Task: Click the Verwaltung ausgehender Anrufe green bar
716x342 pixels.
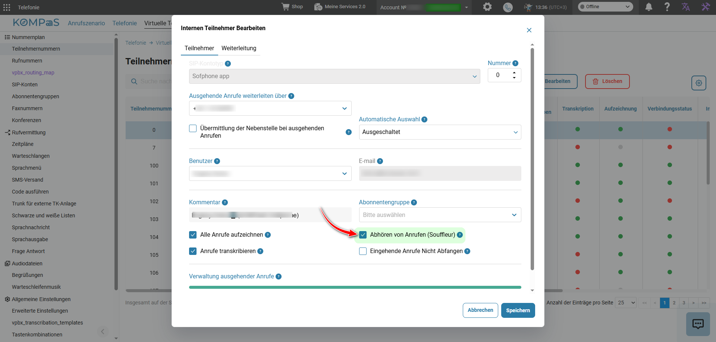Action: pyautogui.click(x=355, y=287)
